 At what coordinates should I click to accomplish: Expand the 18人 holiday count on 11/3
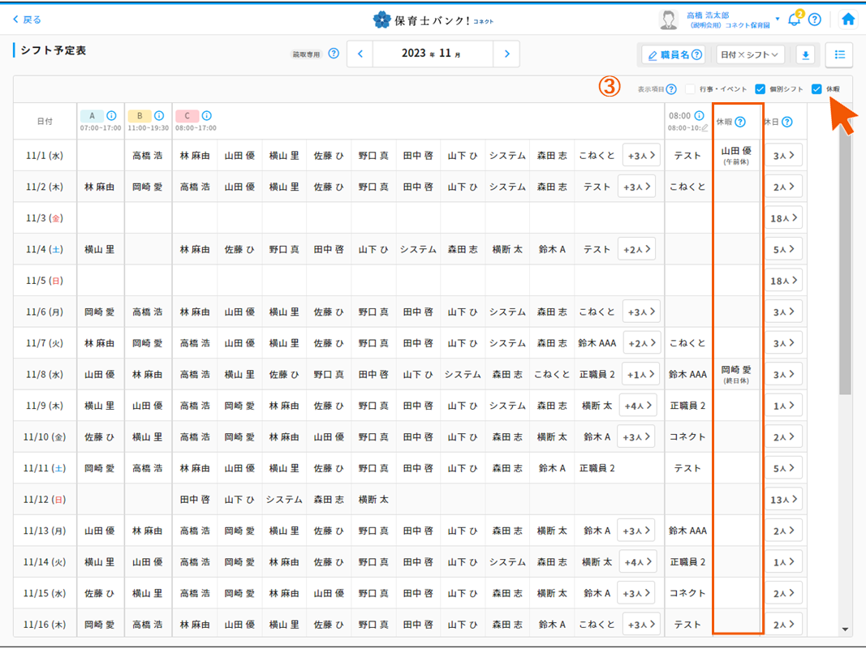(x=782, y=217)
